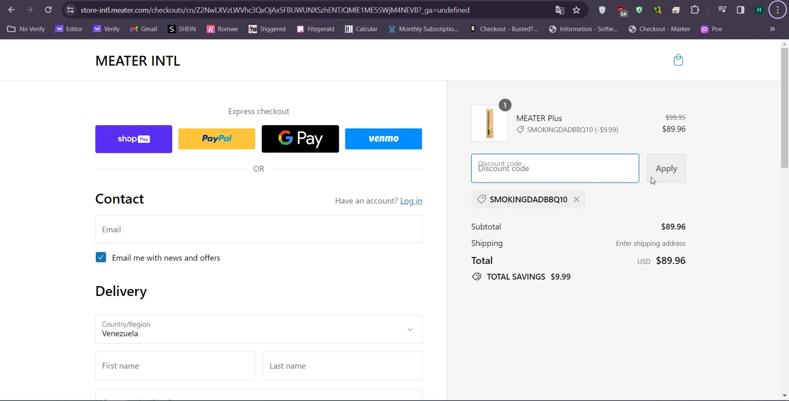The height and width of the screenshot is (401, 789).
Task: Focus the Email input field
Action: (x=259, y=230)
